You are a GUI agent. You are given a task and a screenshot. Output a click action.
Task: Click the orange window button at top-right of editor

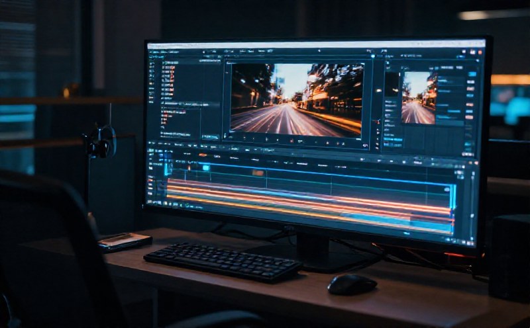point(480,52)
